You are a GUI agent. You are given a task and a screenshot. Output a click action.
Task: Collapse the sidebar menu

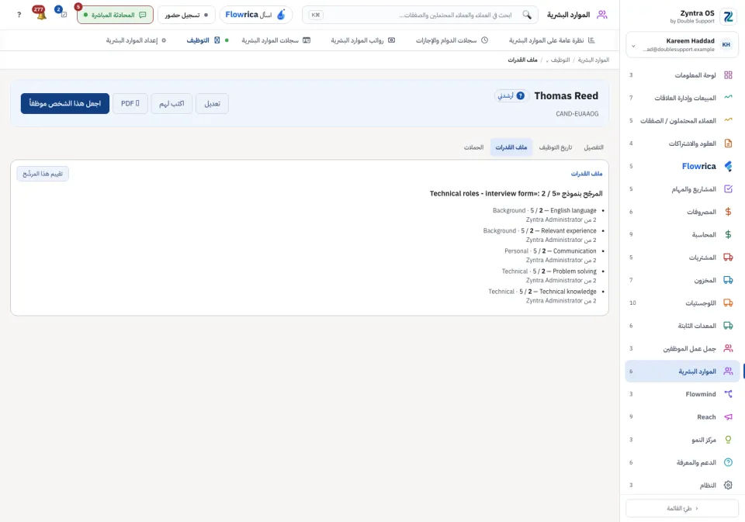coord(682,508)
